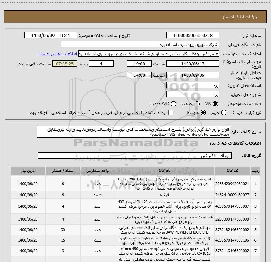Click the کد کالا column header
The image size is (271, 262).
(232, 171)
